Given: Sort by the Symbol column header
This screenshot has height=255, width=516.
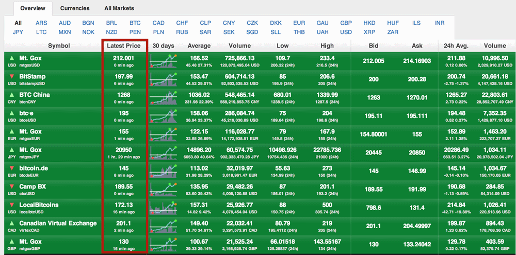Looking at the screenshot, I should click(59, 46).
